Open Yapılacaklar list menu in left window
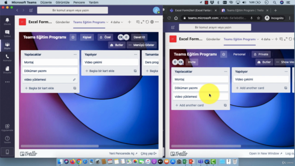This screenshot has height=166, width=295. (75, 54)
